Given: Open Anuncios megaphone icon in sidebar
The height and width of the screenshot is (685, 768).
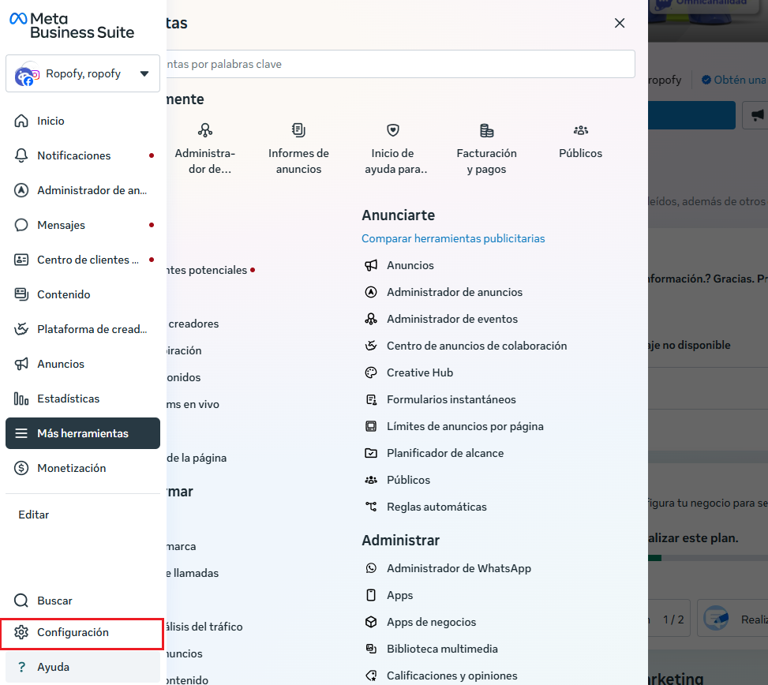Looking at the screenshot, I should pyautogui.click(x=21, y=364).
